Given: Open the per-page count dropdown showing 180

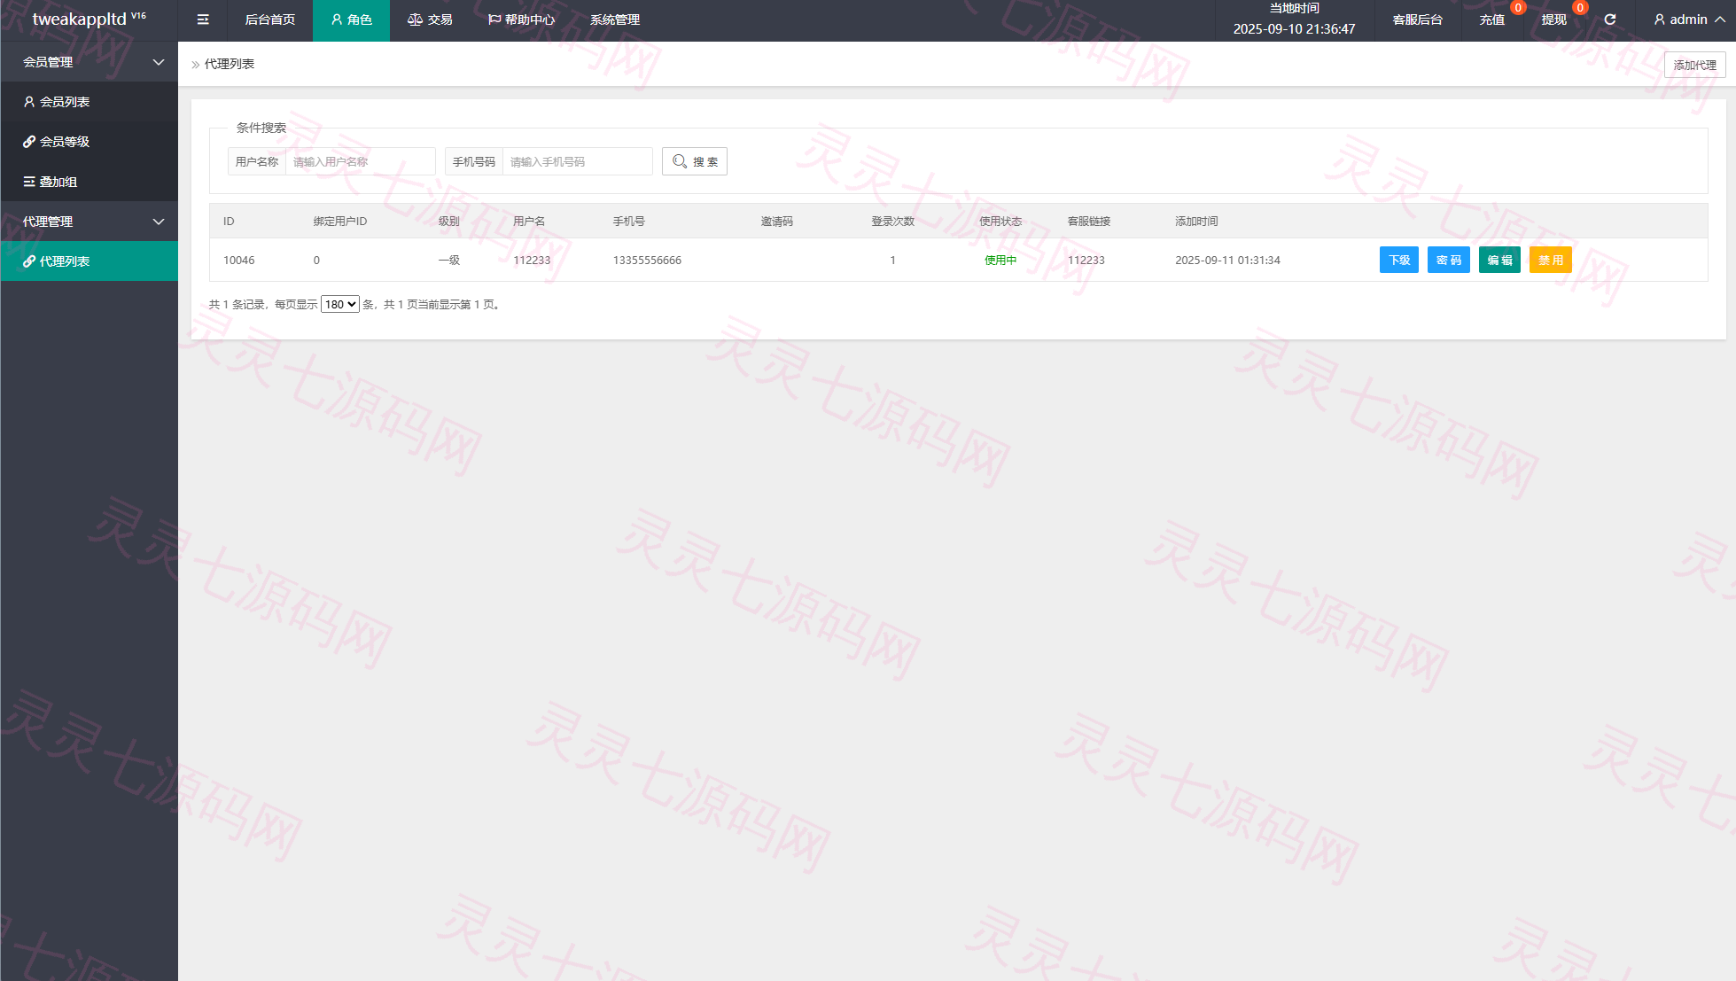Looking at the screenshot, I should (340, 304).
